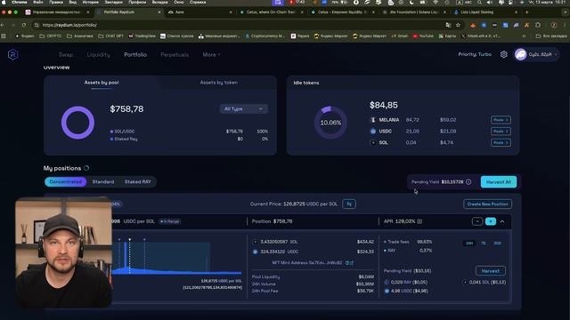Click the APR info icon

(419, 221)
